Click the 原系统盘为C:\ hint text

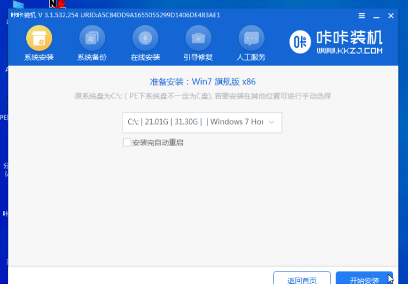203,96
